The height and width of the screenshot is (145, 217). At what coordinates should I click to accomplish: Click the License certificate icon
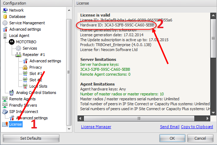click(x=5, y=124)
